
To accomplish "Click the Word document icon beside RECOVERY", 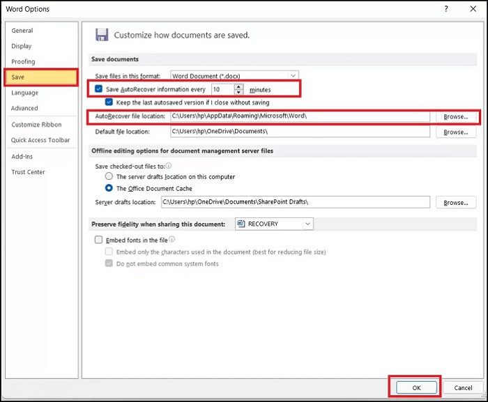I will 241,224.
